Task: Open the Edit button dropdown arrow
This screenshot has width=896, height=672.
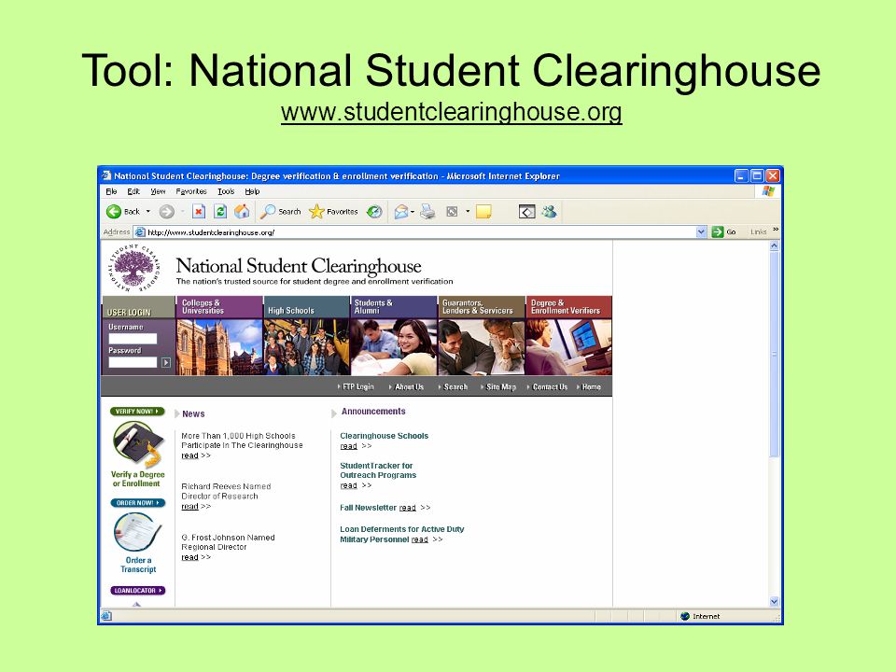Action: click(468, 212)
